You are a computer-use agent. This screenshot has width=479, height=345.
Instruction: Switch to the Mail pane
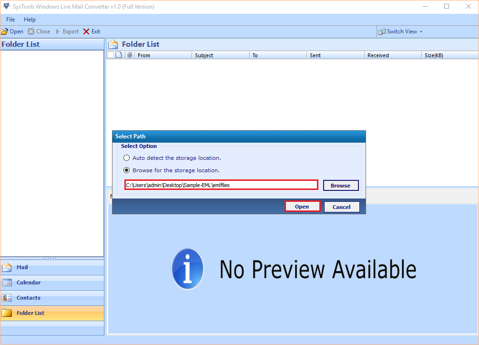click(52, 267)
